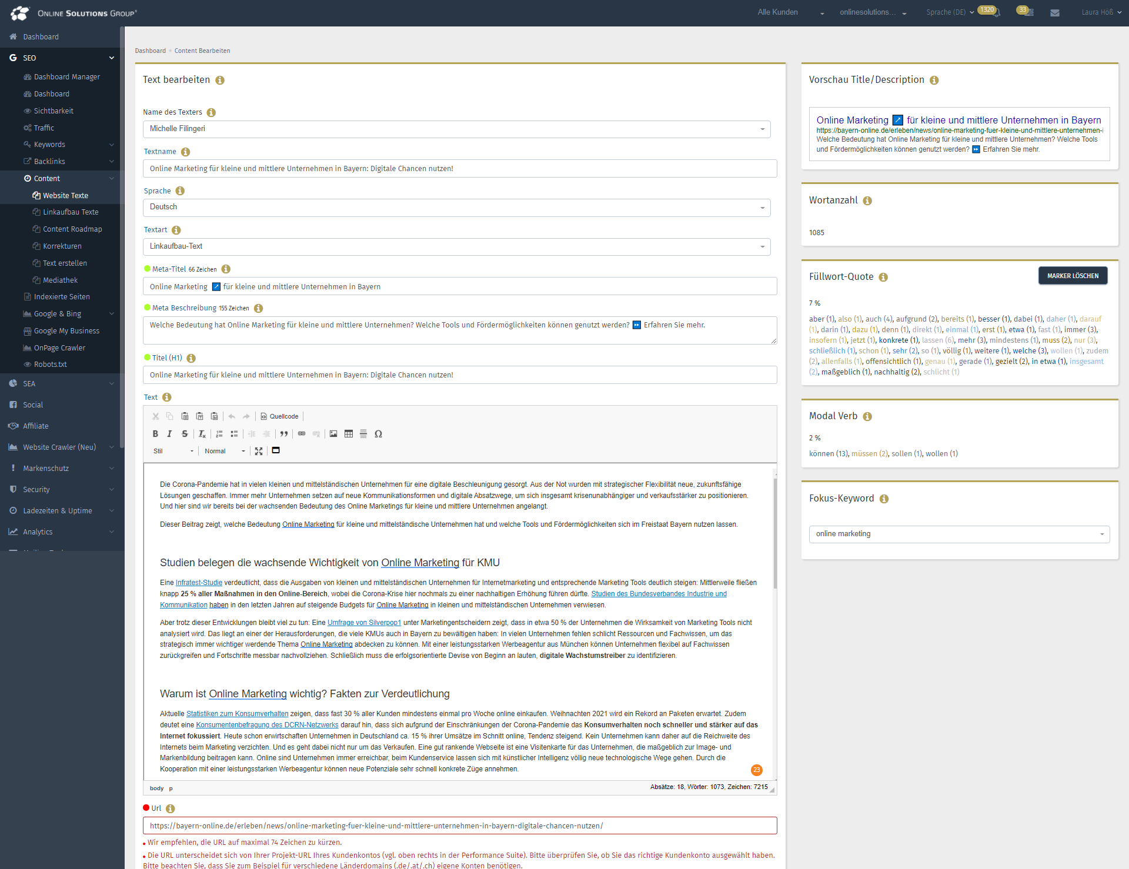Apply blockquote formatting in the editor
The width and height of the screenshot is (1129, 869).
tap(284, 434)
